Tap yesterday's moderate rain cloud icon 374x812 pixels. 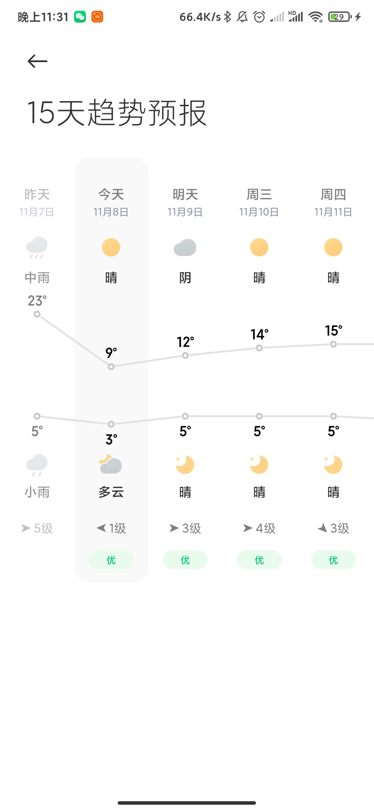[x=37, y=248]
